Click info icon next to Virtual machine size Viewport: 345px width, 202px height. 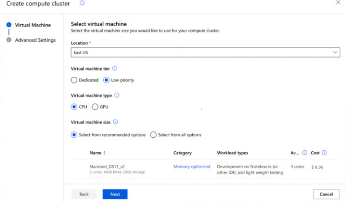pyautogui.click(x=115, y=122)
